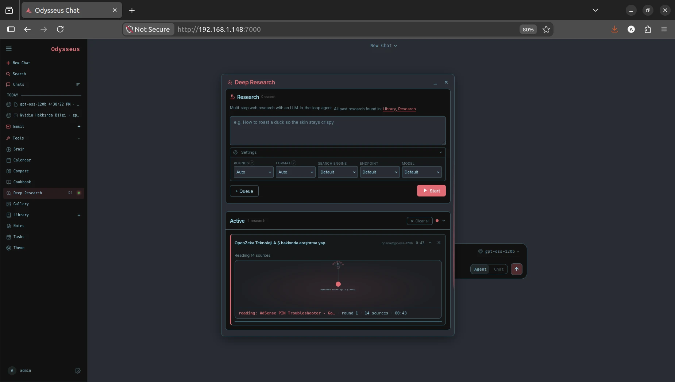
Task: Click the + Queue button
Action: click(x=244, y=191)
